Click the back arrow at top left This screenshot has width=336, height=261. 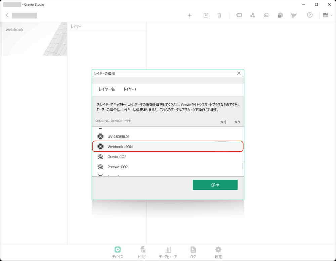(x=7, y=15)
